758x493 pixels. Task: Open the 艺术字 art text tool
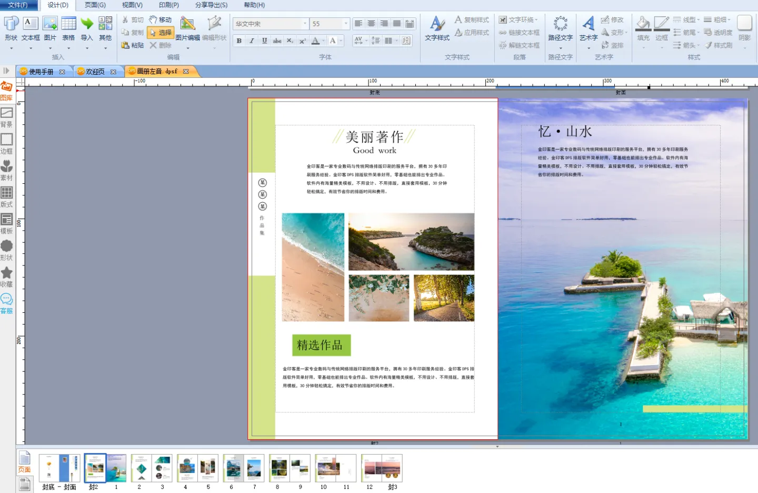coord(588,24)
